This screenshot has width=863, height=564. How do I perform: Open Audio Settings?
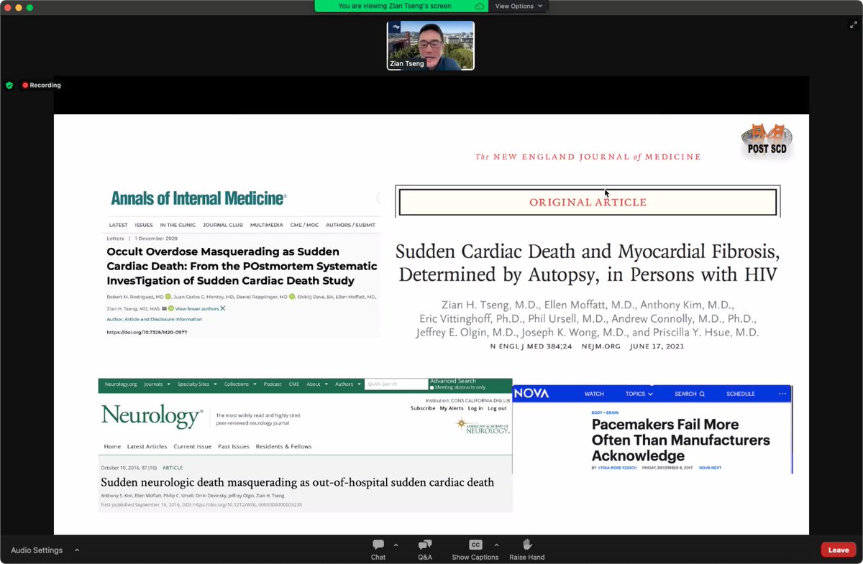37,550
